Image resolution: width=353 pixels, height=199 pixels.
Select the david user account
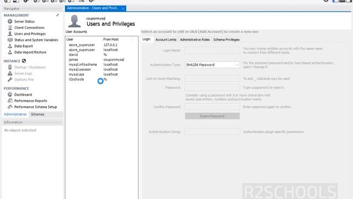pos(101,55)
